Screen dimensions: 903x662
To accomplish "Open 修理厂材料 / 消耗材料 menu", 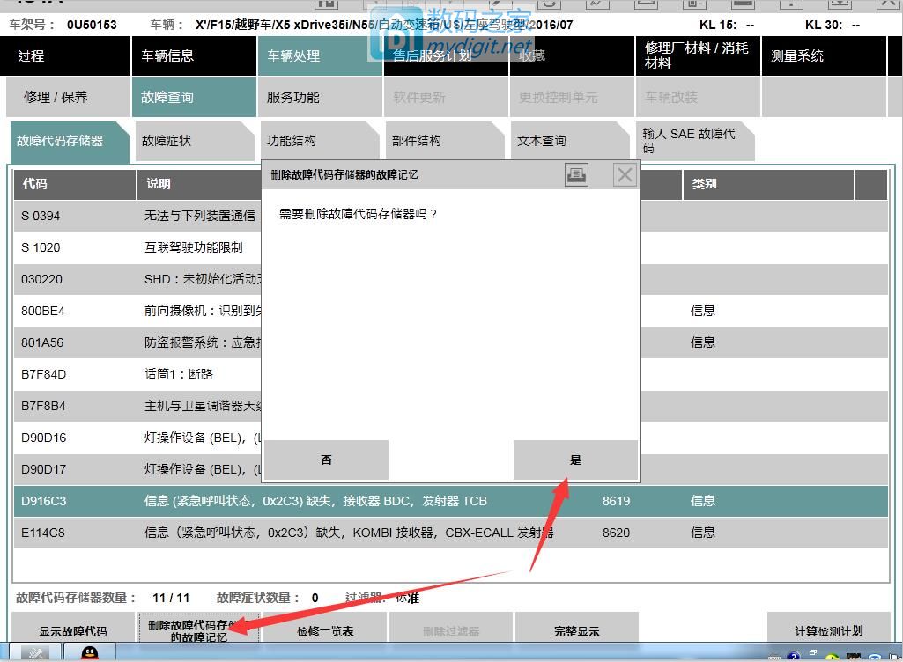I will pos(698,55).
